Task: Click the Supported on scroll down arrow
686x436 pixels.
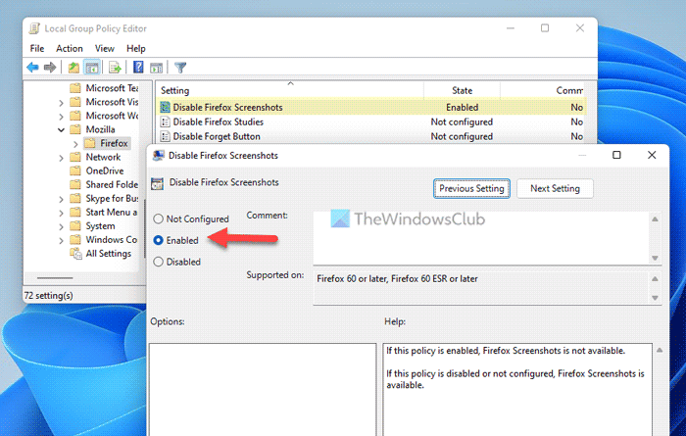Action: coord(655,298)
